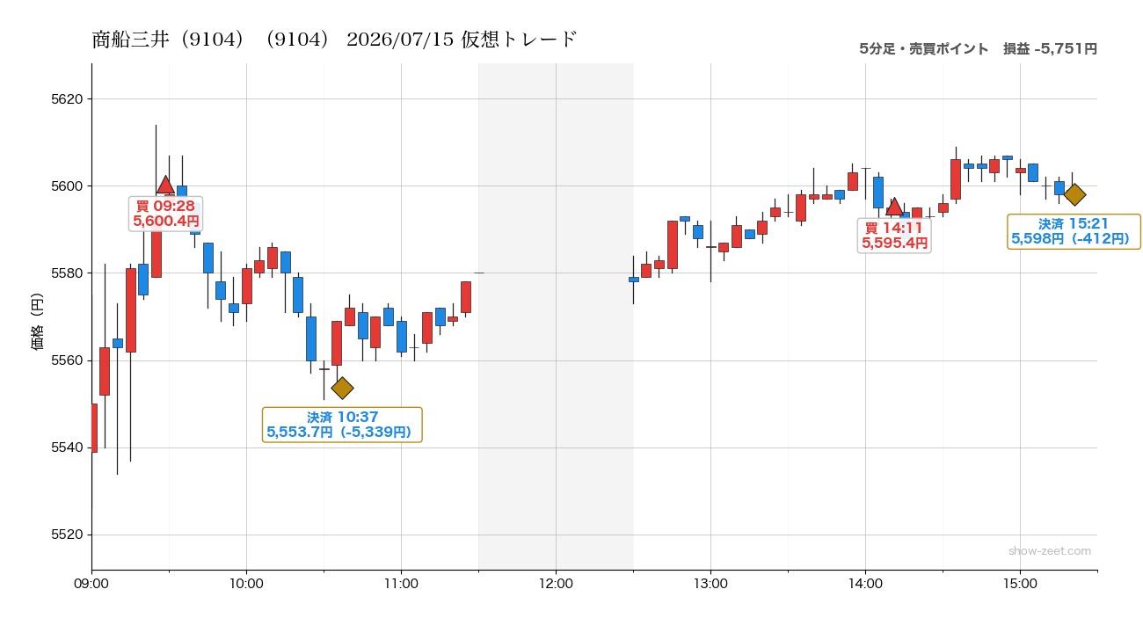Click the 5540 price axis label
1143x633 pixels.
pyautogui.click(x=67, y=447)
